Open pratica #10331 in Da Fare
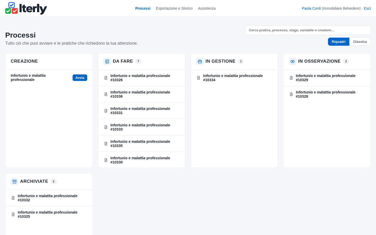376x235 pixels. coord(142,111)
